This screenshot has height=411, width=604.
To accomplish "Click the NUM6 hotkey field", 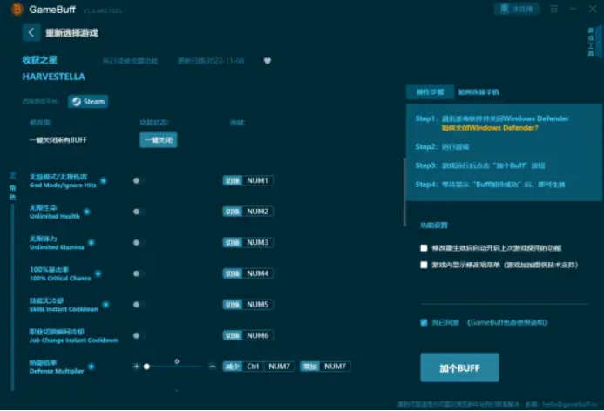I will tap(257, 335).
